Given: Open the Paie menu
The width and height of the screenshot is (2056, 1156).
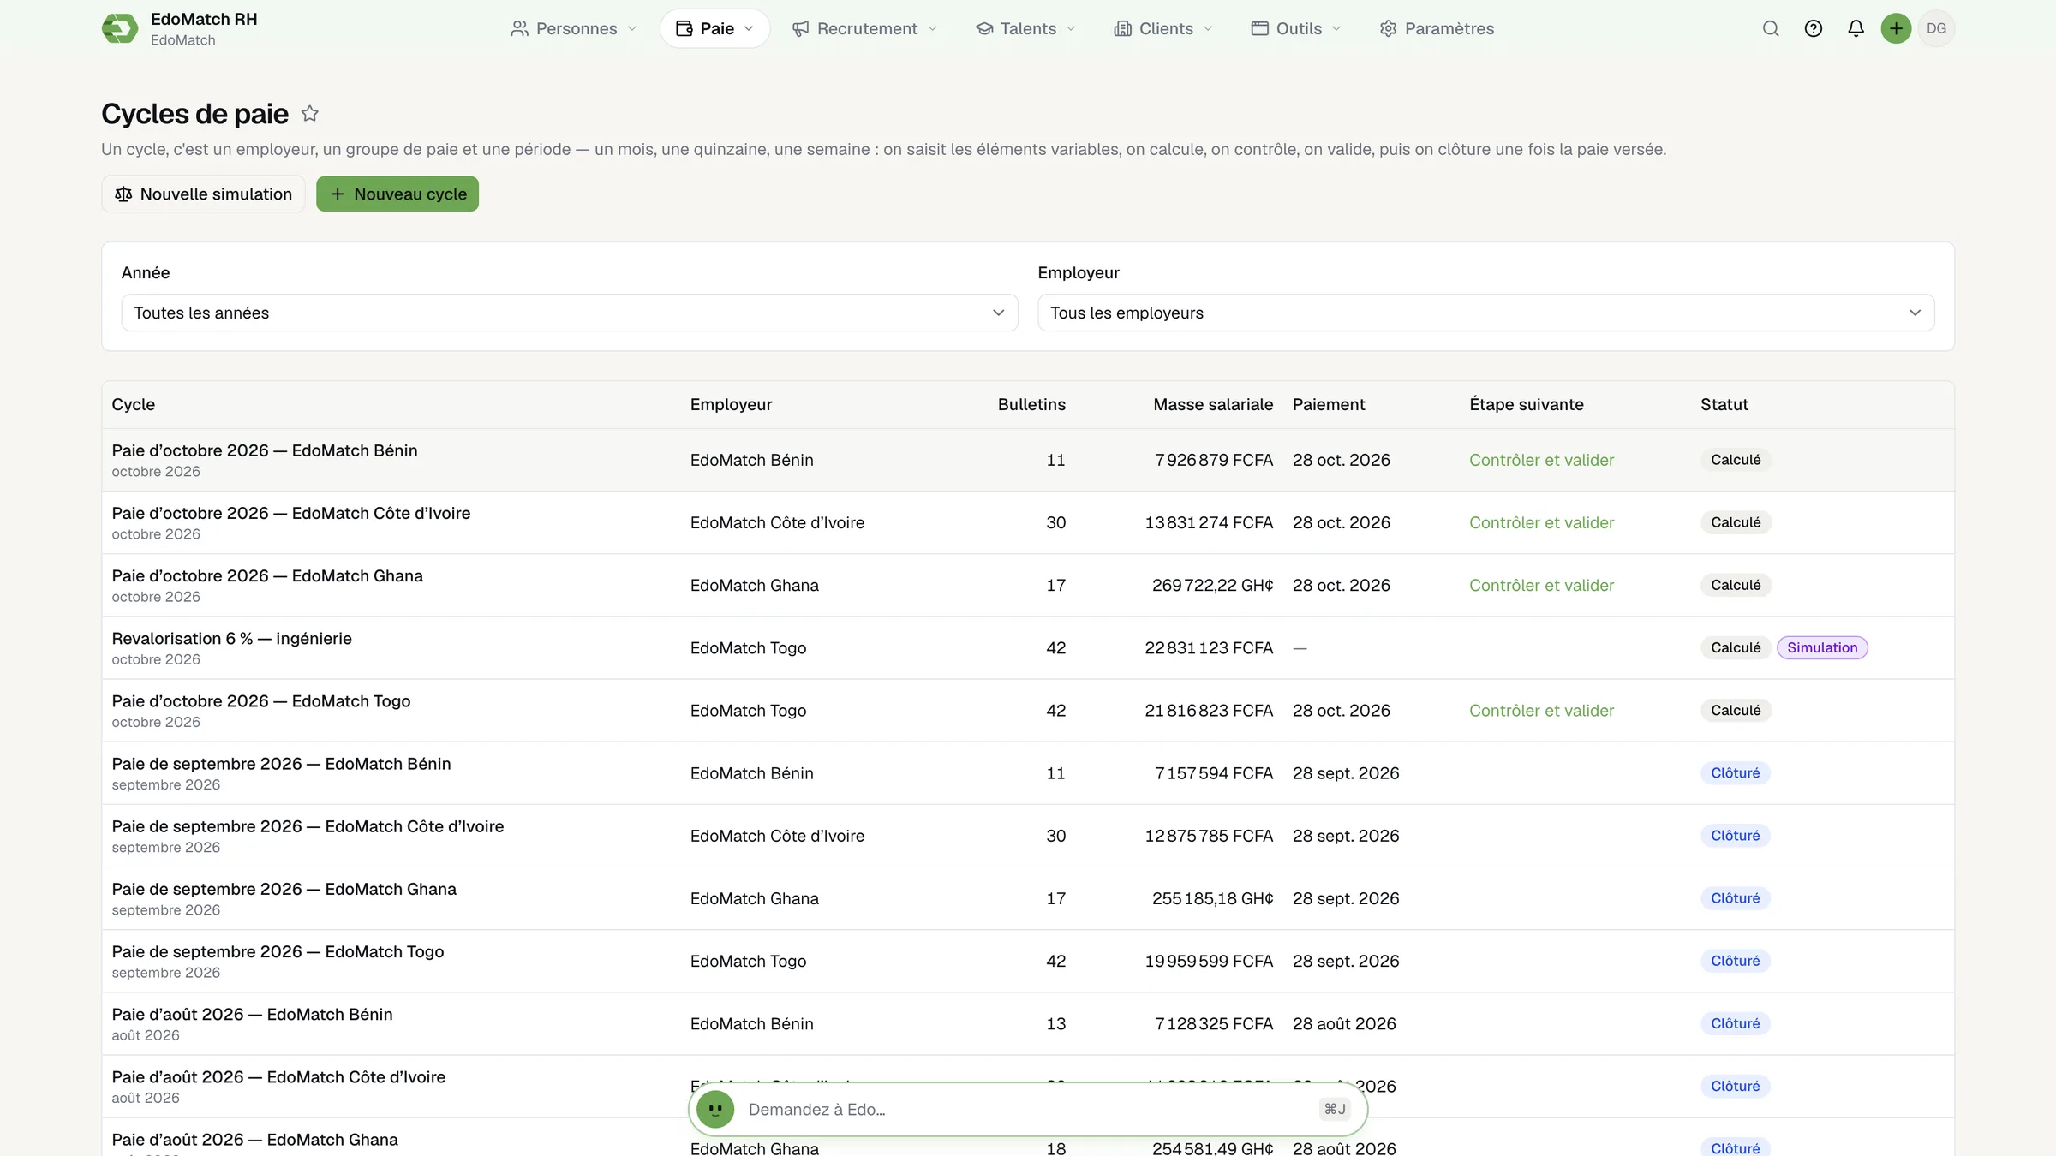Looking at the screenshot, I should click(714, 28).
